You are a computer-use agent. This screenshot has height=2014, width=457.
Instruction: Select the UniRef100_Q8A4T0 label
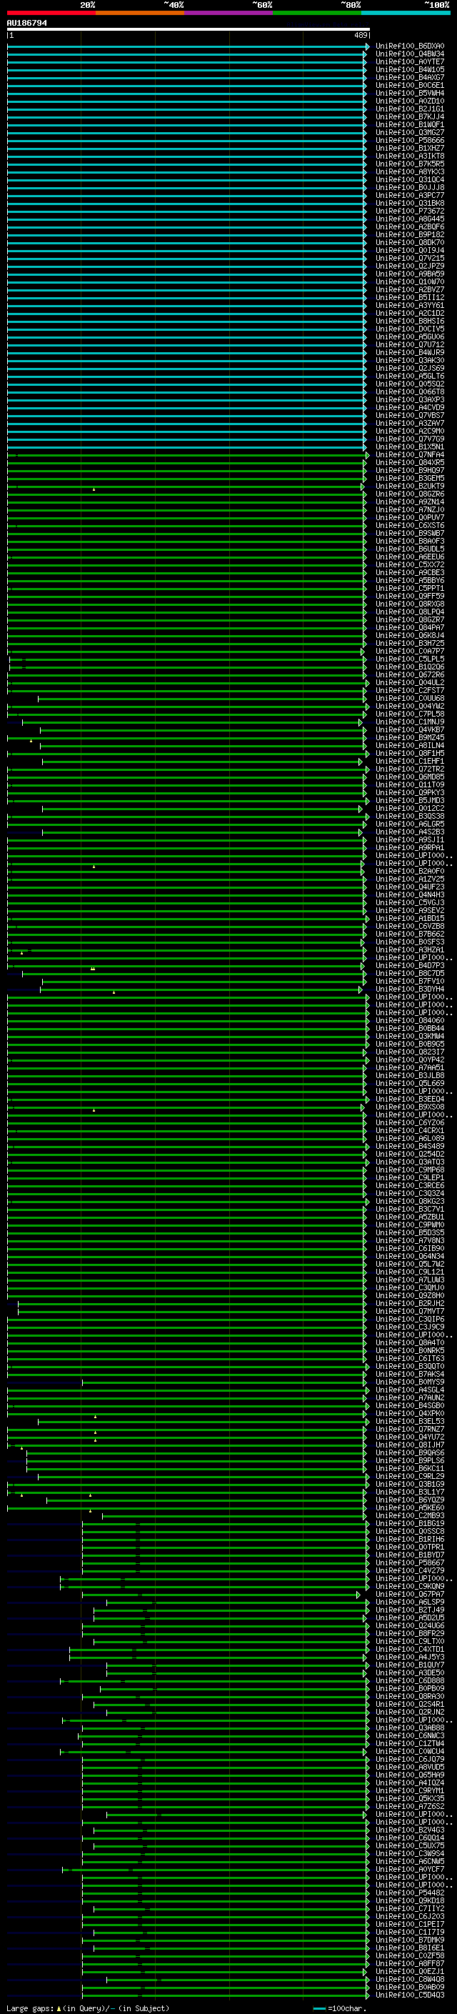click(x=410, y=1344)
